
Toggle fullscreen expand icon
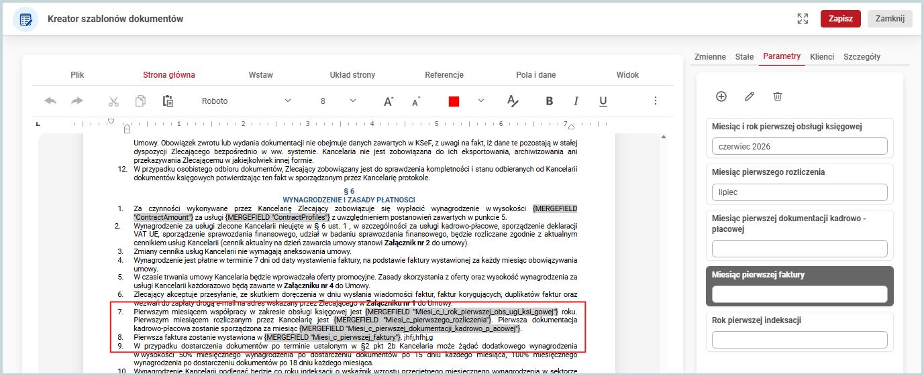[x=803, y=19]
